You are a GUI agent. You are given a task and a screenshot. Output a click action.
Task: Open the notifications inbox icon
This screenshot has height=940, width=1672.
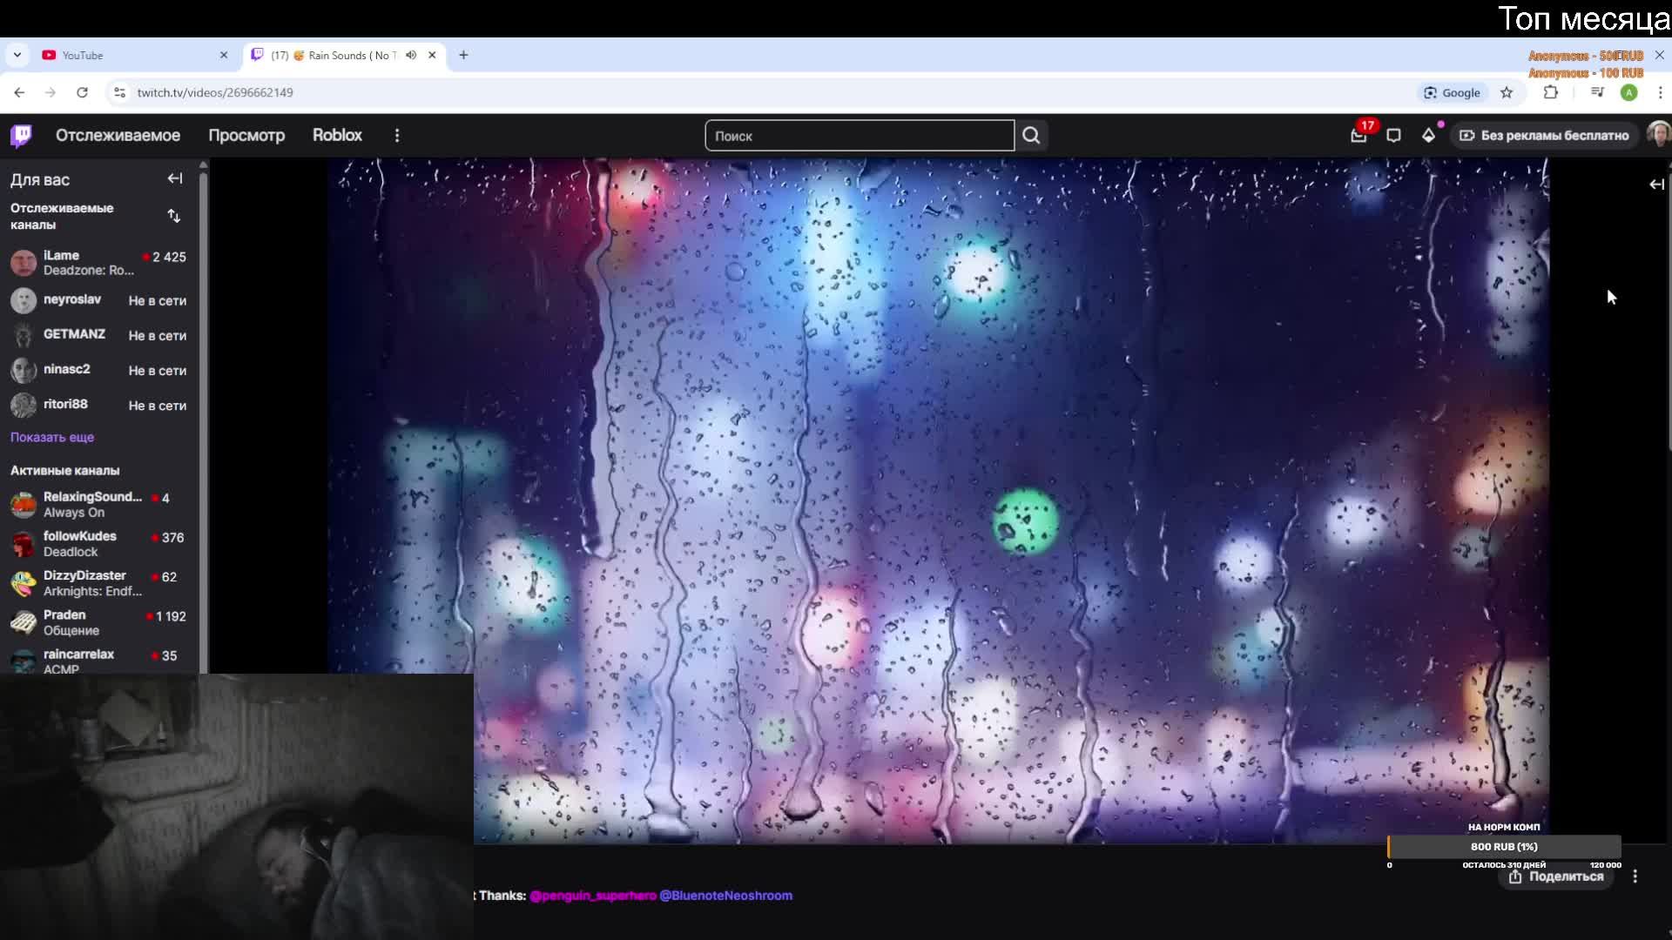(x=1358, y=135)
